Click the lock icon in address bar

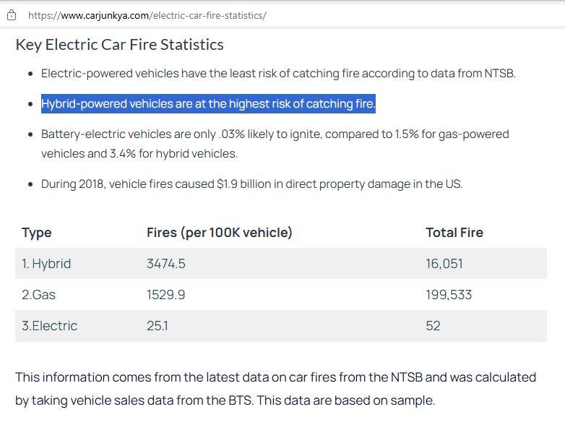point(12,15)
